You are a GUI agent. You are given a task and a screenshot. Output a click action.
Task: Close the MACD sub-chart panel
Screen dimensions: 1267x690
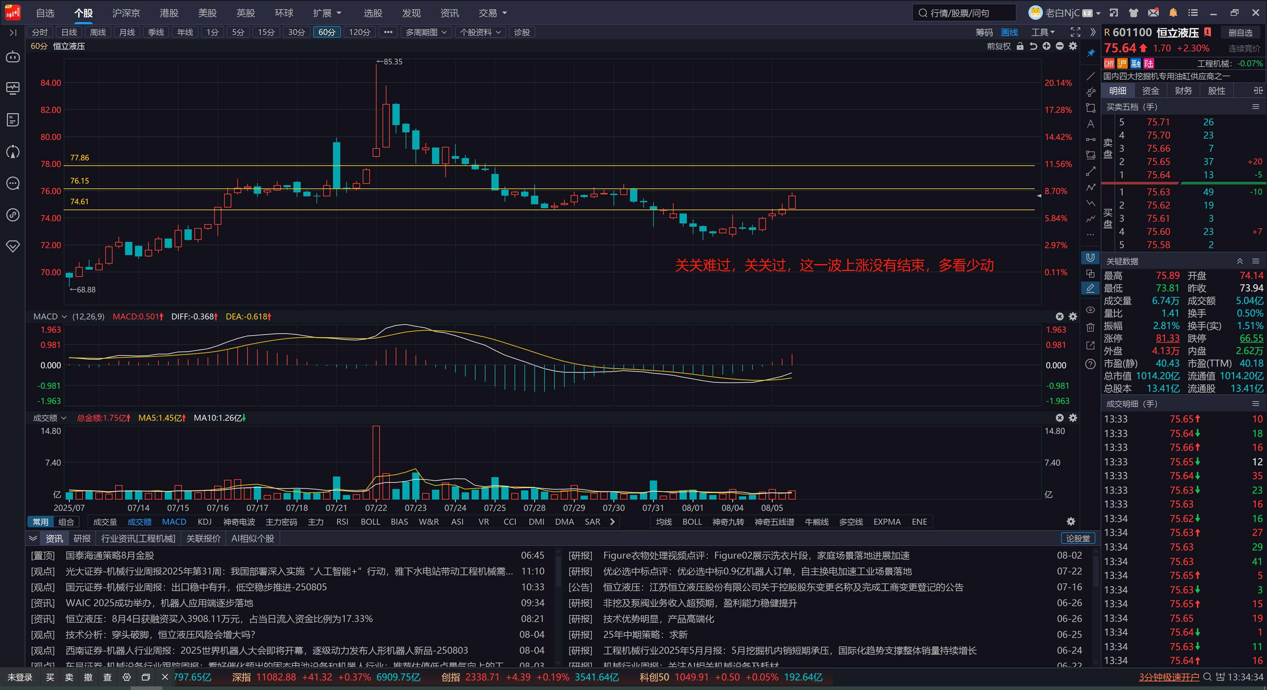(x=1059, y=317)
